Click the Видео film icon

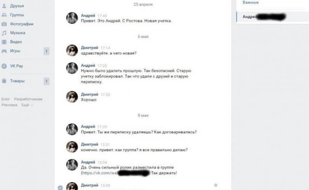4,42
